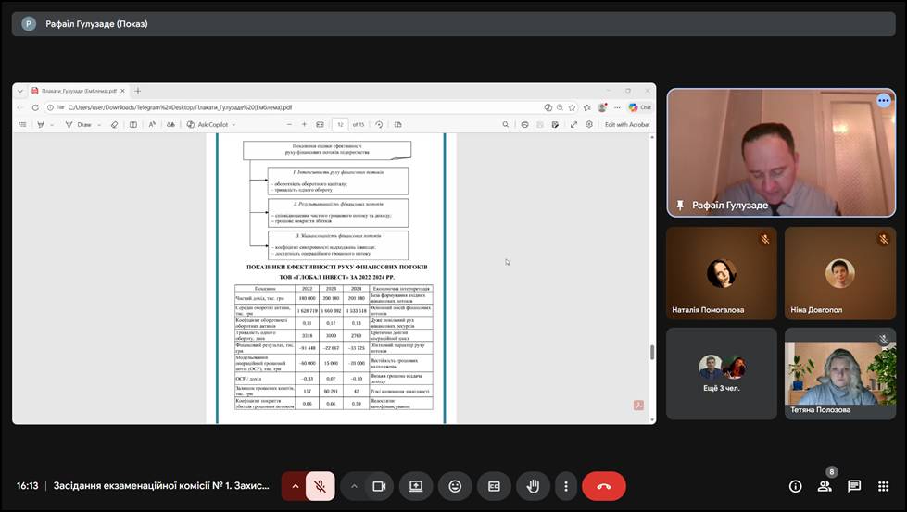Click the presentation header 'Рафаїл Гулузаде (Показ)'

[96, 24]
